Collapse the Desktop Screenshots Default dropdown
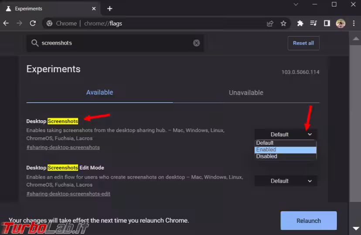The width and height of the screenshot is (361, 235). 286,134
